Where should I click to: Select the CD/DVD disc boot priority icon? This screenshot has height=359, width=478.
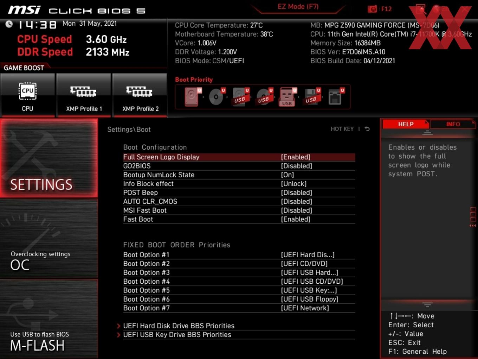click(217, 97)
